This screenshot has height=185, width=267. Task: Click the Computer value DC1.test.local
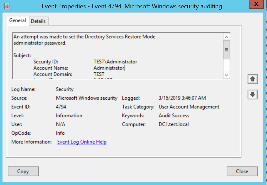pos(174,124)
